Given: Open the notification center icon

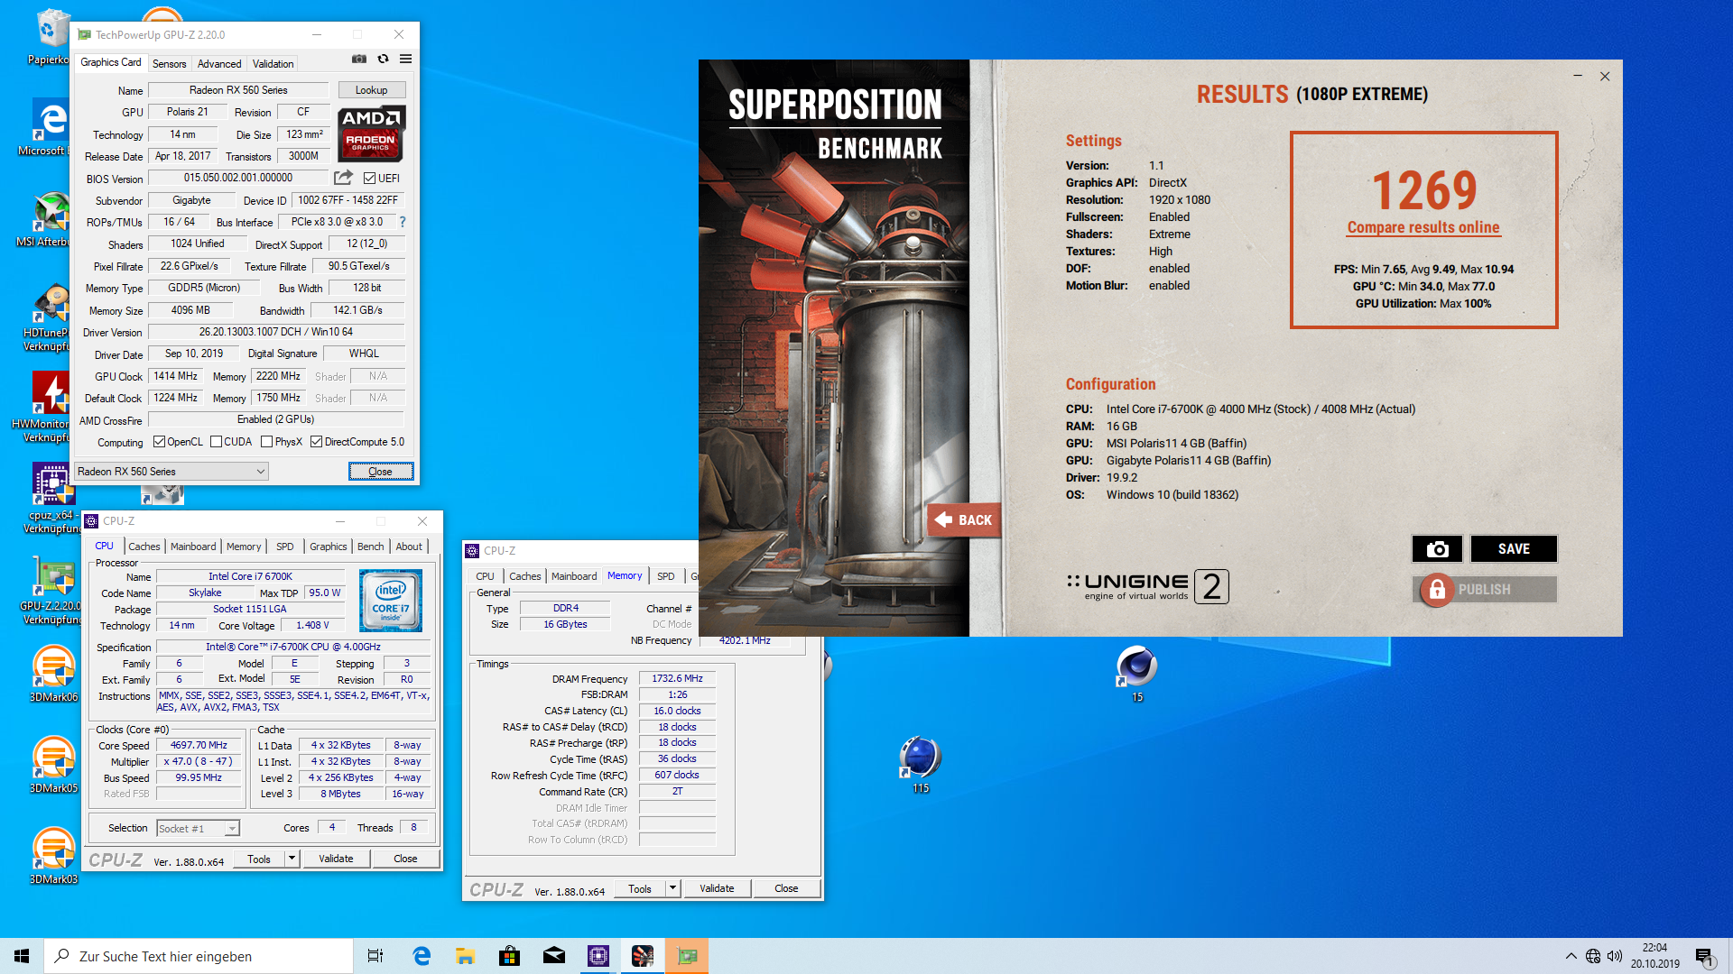Looking at the screenshot, I should 1705,956.
